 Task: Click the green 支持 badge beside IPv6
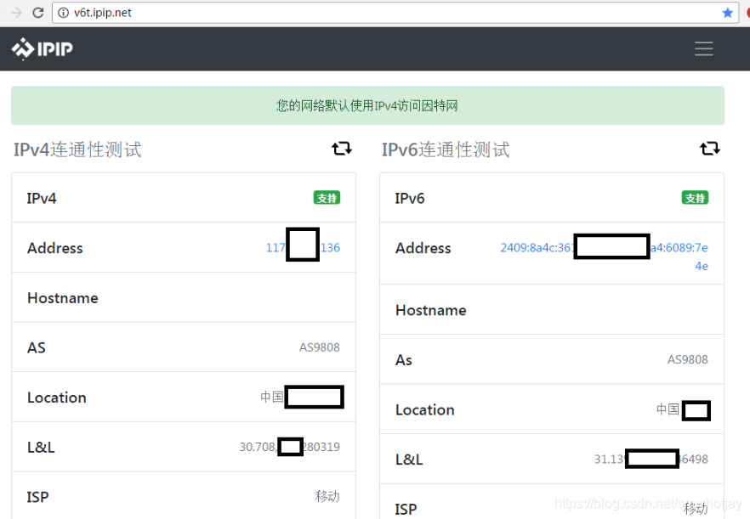point(694,197)
